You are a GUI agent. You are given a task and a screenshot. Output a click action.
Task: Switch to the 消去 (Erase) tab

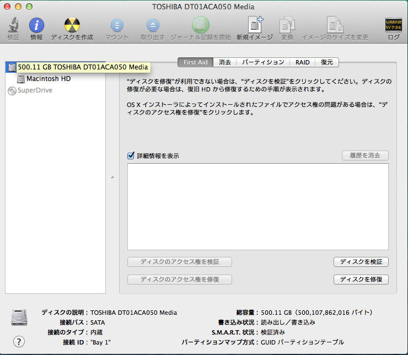click(225, 62)
